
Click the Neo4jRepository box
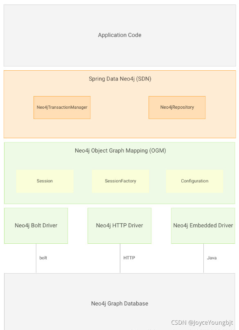tap(177, 108)
